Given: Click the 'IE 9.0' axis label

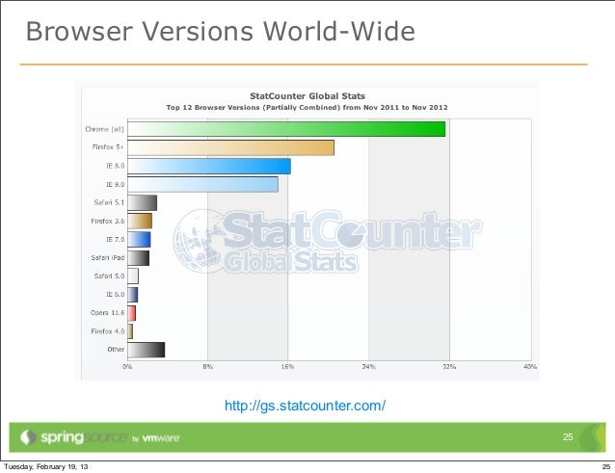Looking at the screenshot, I should [x=116, y=184].
